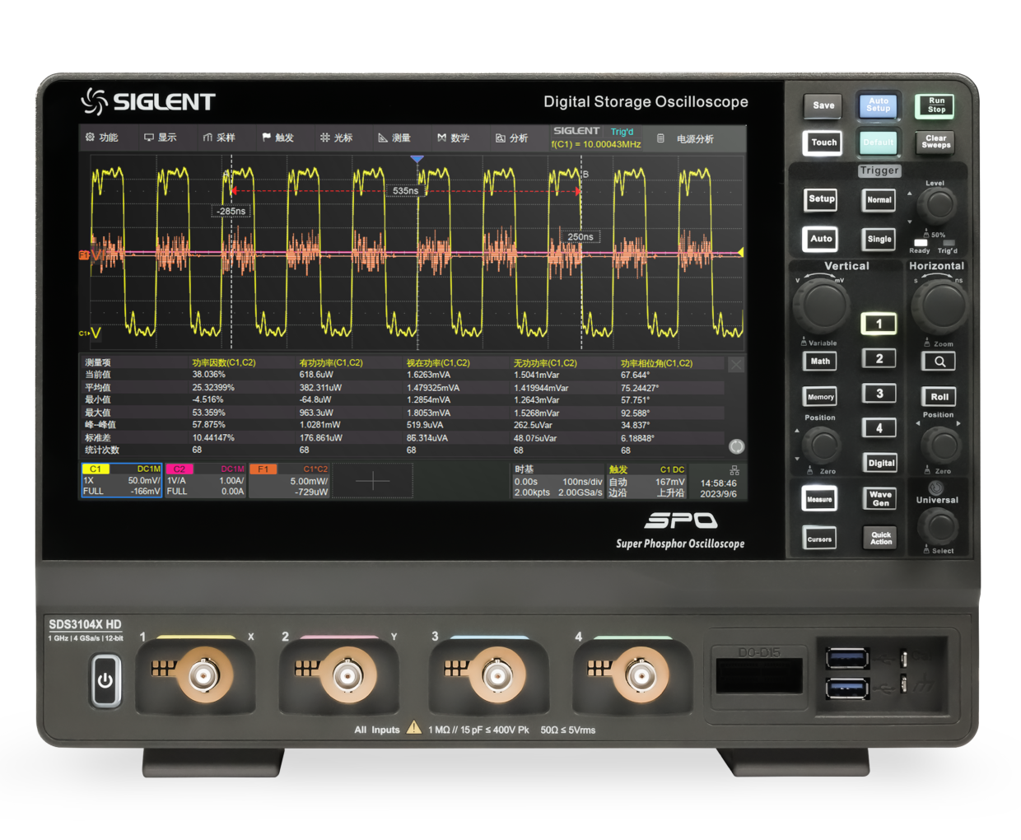1021x840 pixels.
Task: Push the Default button
Action: point(879,142)
